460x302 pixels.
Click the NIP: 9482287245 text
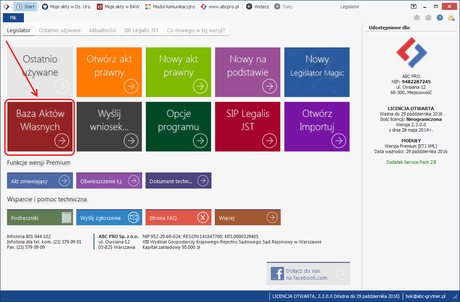tap(411, 82)
